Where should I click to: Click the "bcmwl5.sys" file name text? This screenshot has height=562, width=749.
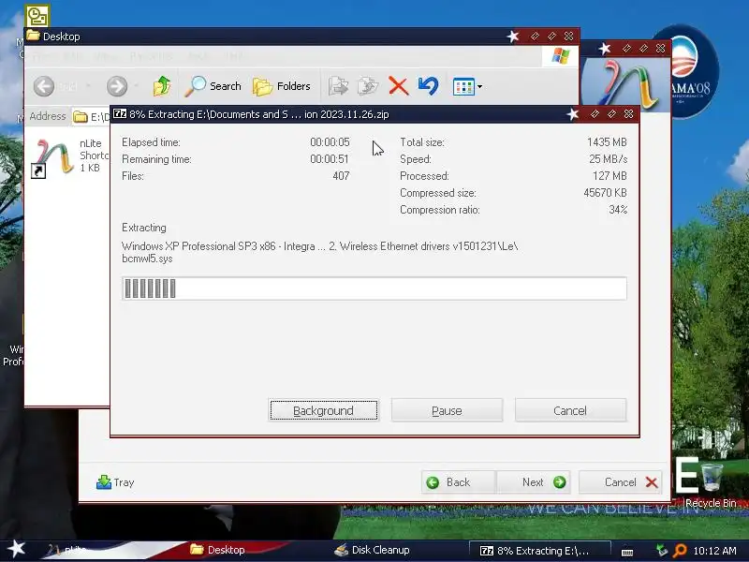pos(147,259)
